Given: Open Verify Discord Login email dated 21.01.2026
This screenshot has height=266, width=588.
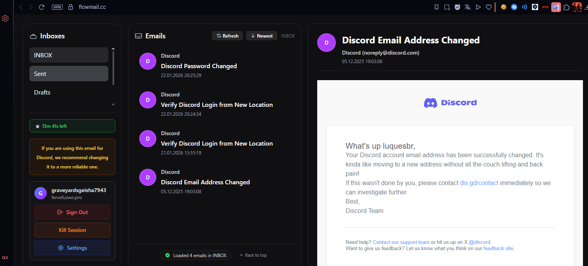Looking at the screenshot, I should coord(214,143).
